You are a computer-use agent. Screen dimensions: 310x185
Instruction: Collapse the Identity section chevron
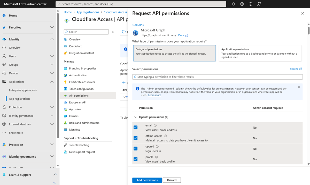(52, 39)
